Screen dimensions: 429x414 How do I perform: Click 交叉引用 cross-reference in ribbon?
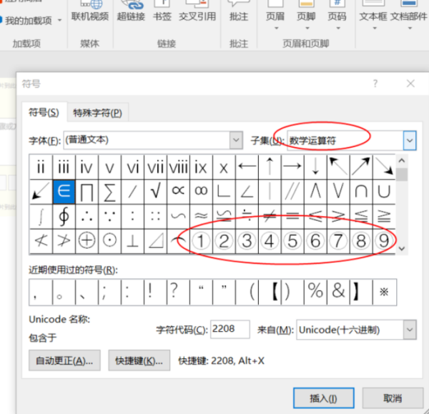click(197, 12)
